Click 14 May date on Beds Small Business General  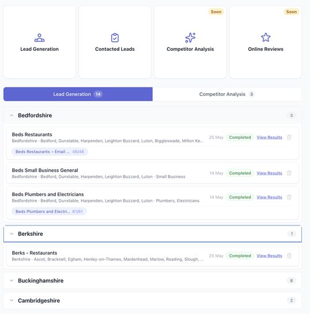pos(216,173)
